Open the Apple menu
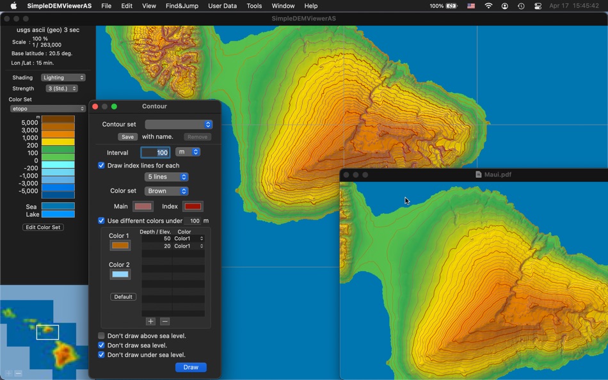This screenshot has height=380, width=608. tap(13, 6)
